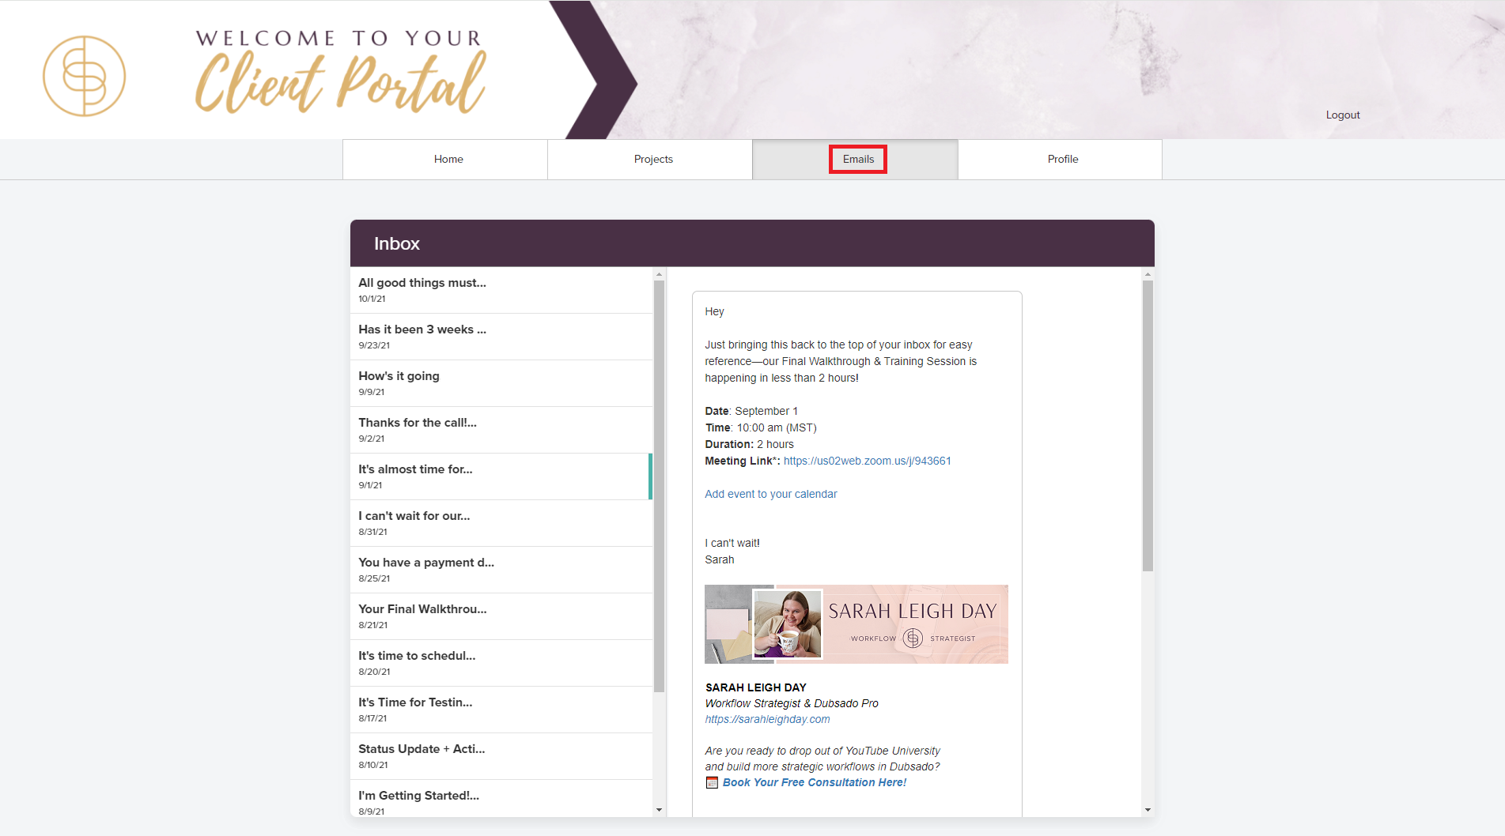Image resolution: width=1505 pixels, height=836 pixels.
Task: Open the Zoom meeting link
Action: (867, 461)
